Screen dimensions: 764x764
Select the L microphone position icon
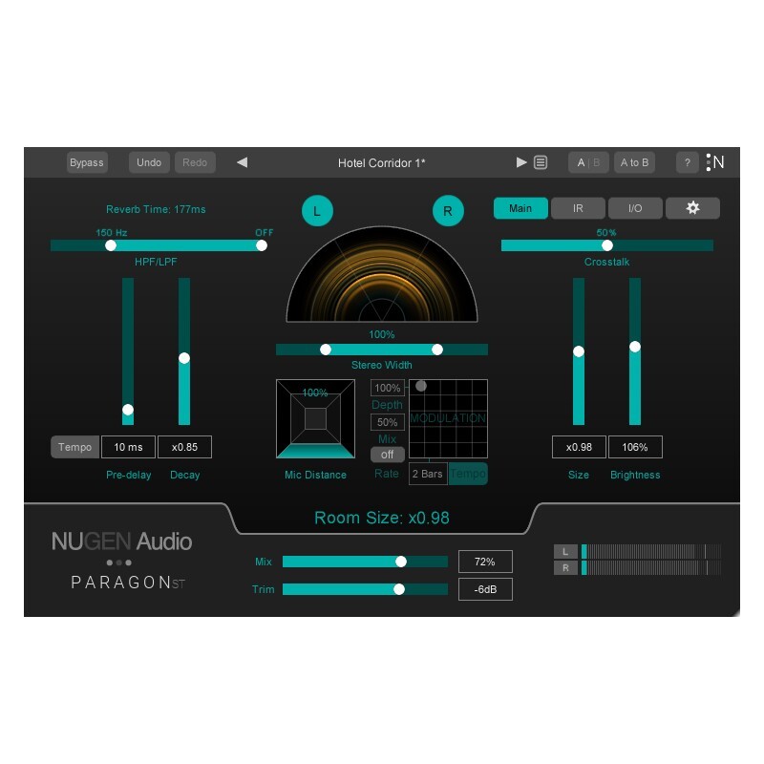317,210
